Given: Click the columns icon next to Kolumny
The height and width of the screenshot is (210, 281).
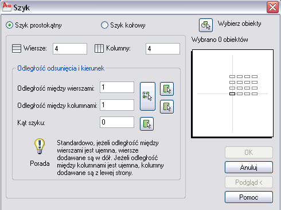Looking at the screenshot, I should tap(99, 48).
